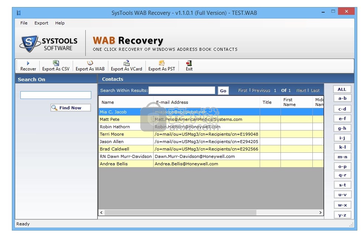The width and height of the screenshot is (361, 235).
Task: Open the File menu
Action: [24, 23]
